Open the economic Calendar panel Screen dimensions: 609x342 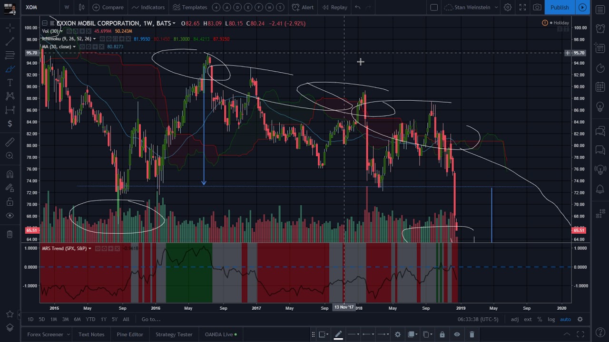click(600, 87)
